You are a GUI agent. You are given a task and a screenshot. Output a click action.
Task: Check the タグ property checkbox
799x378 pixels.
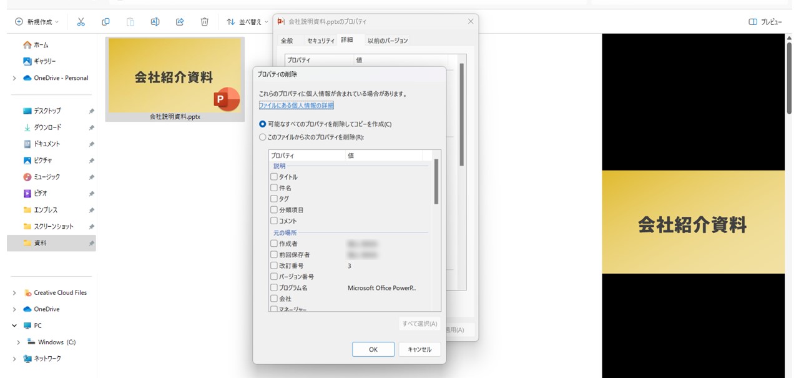[x=274, y=199]
